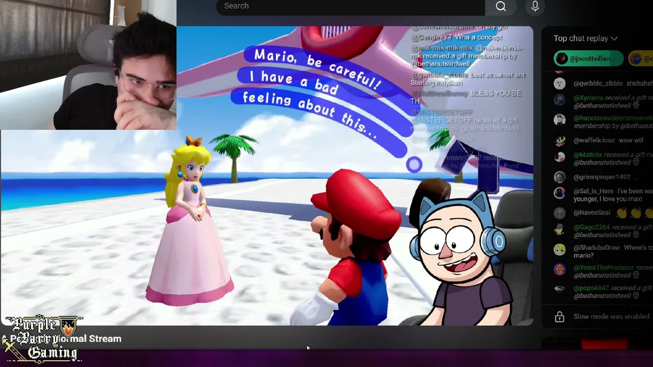Screen dimensions: 653x367
Task: Select the @Mattriix username in chat
Action: click(588, 154)
